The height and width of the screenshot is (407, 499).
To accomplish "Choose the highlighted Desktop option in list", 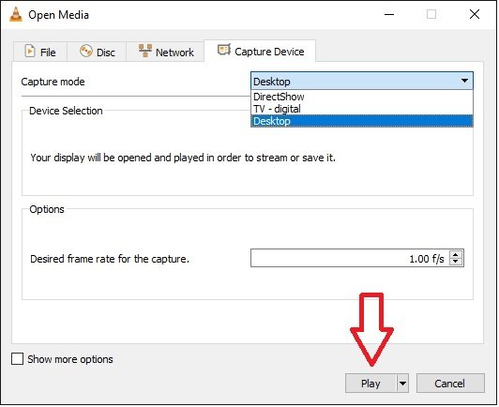I will pos(362,121).
